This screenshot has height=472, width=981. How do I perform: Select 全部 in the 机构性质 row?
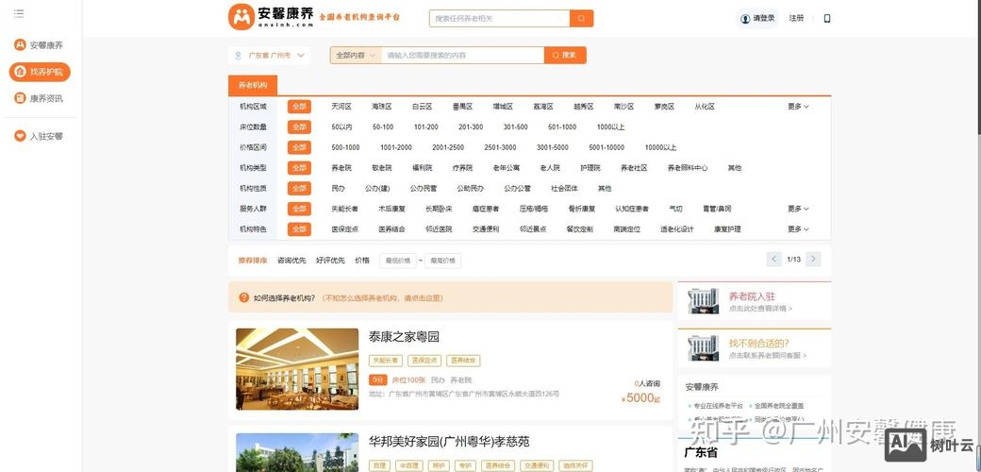pos(299,189)
